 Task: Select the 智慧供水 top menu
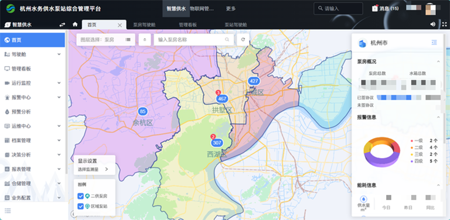click(176, 9)
